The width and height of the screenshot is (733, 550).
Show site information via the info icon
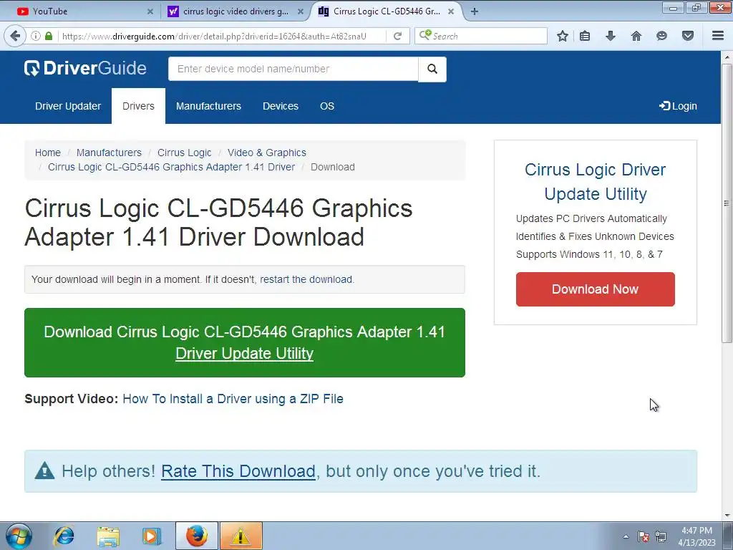pos(36,36)
